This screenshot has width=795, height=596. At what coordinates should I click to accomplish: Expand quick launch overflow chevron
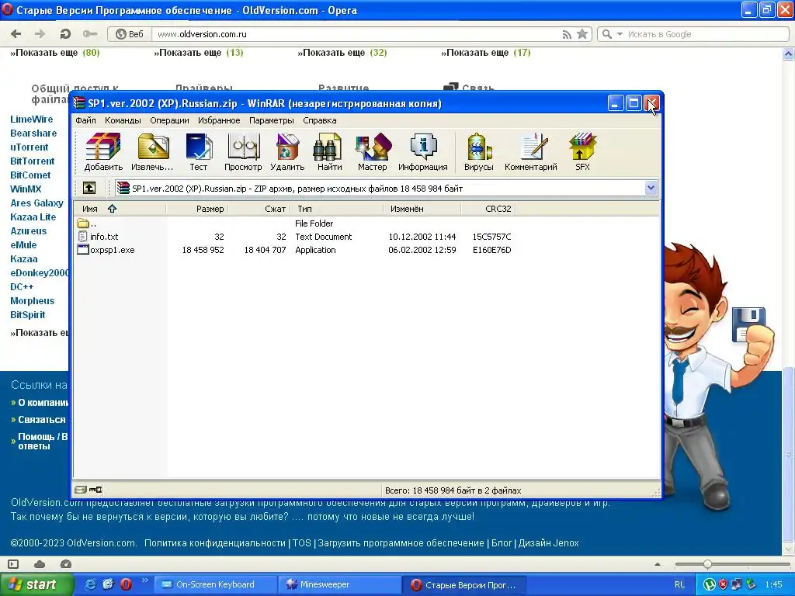(x=144, y=580)
